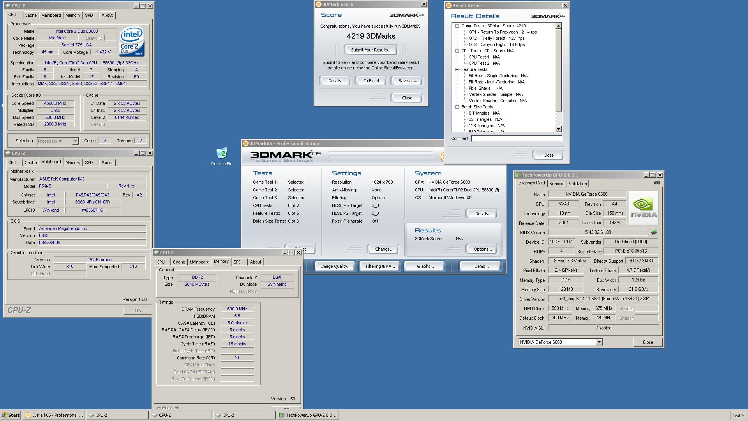The width and height of the screenshot is (748, 421).
Task: Click Details button in 3DMark Score window
Action: (336, 81)
